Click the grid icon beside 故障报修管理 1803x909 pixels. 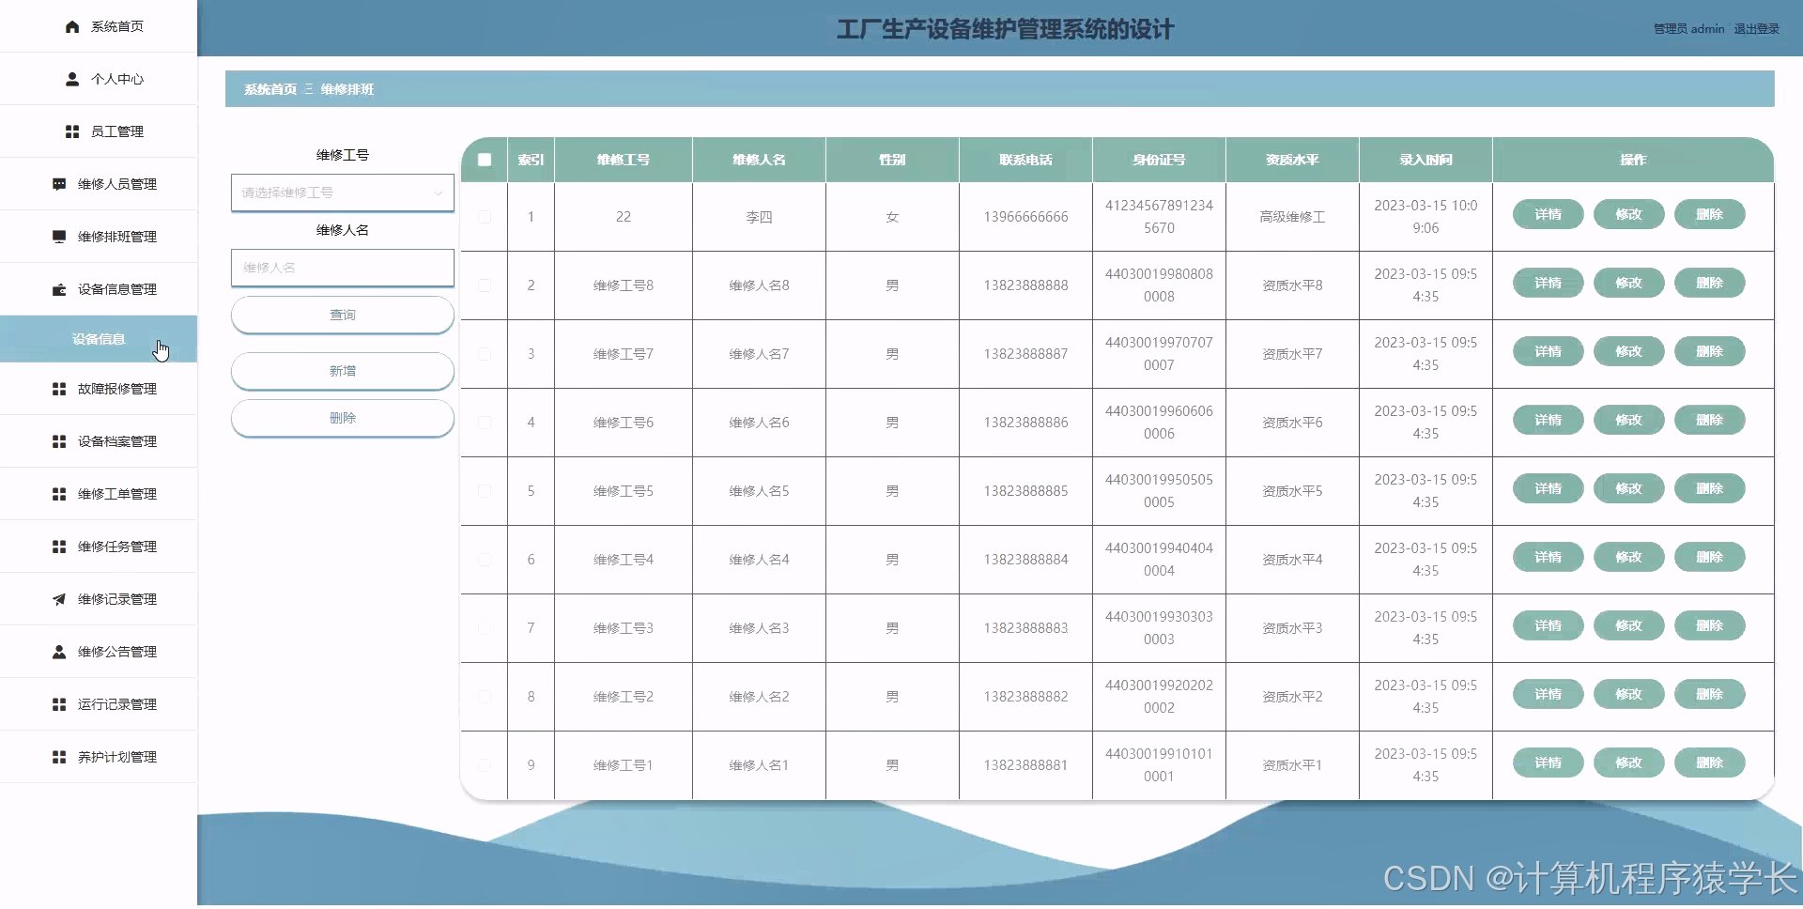click(x=59, y=389)
